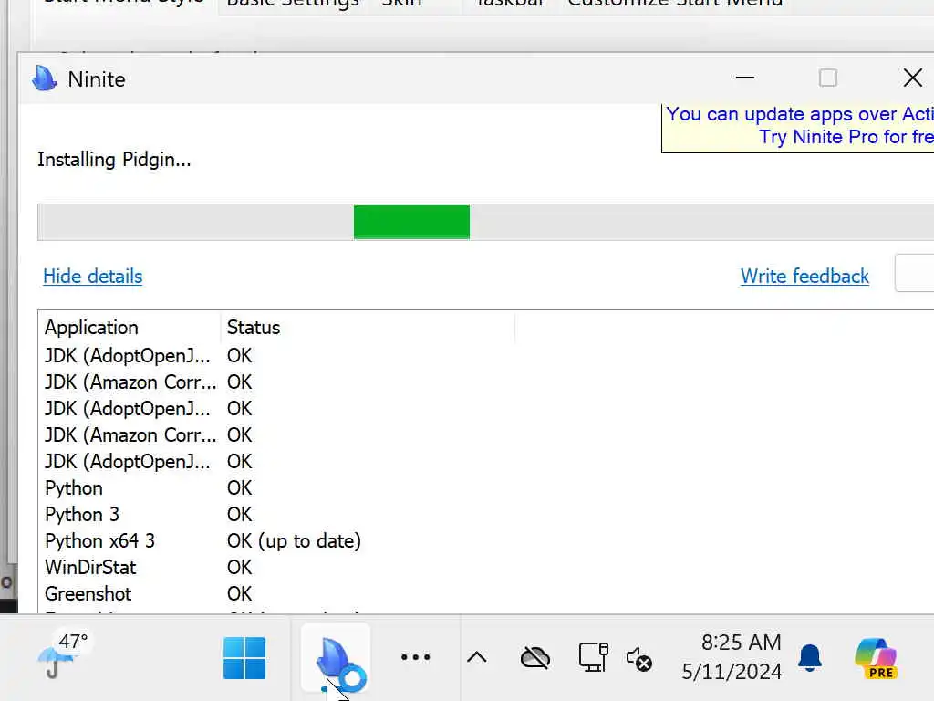Viewport: 934px width, 701px height.
Task: Minimize the Ninite window
Action: 744,78
